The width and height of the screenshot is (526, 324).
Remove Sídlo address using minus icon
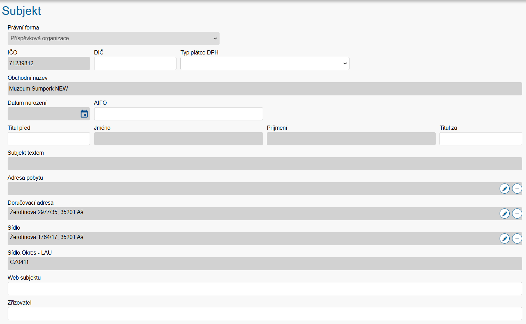(517, 239)
